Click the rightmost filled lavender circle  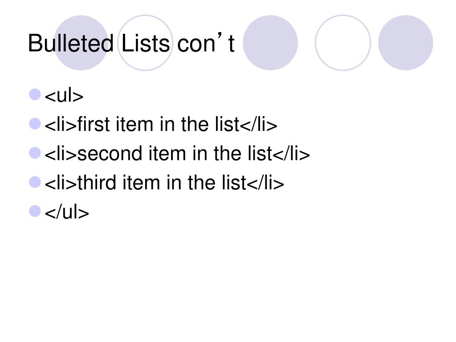click(x=405, y=43)
